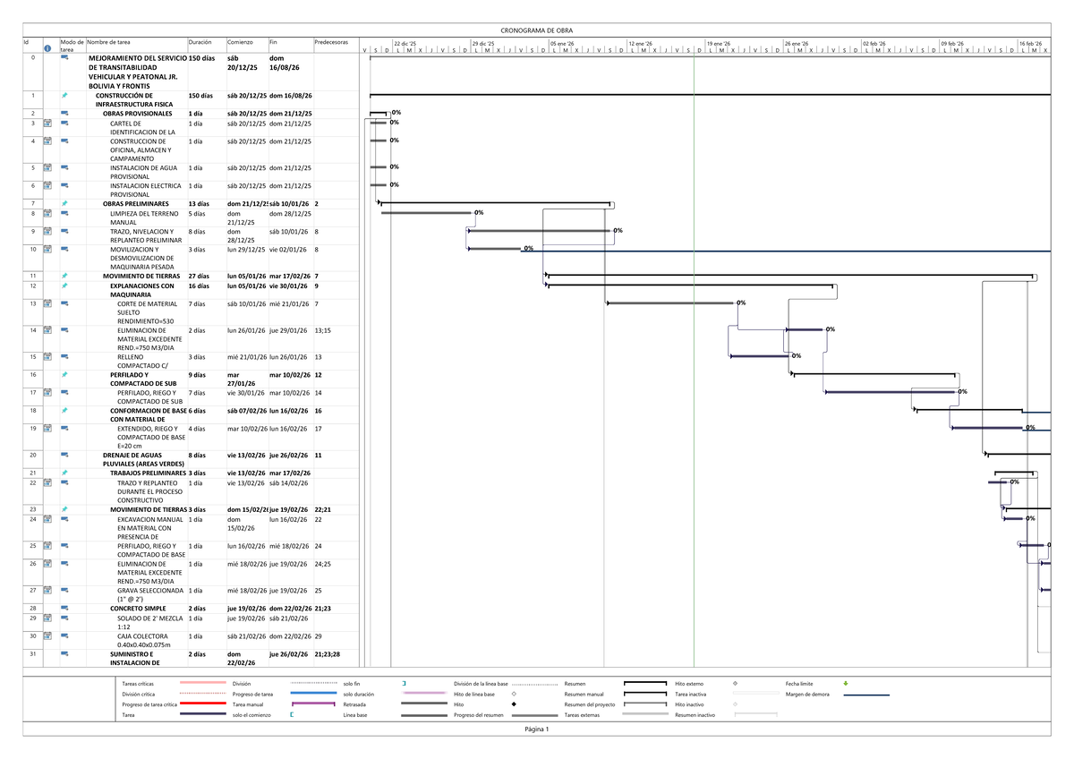Select the DRENAJE DE AGUAS PLUVIALES task
The image size is (1074, 759).
[x=134, y=459]
